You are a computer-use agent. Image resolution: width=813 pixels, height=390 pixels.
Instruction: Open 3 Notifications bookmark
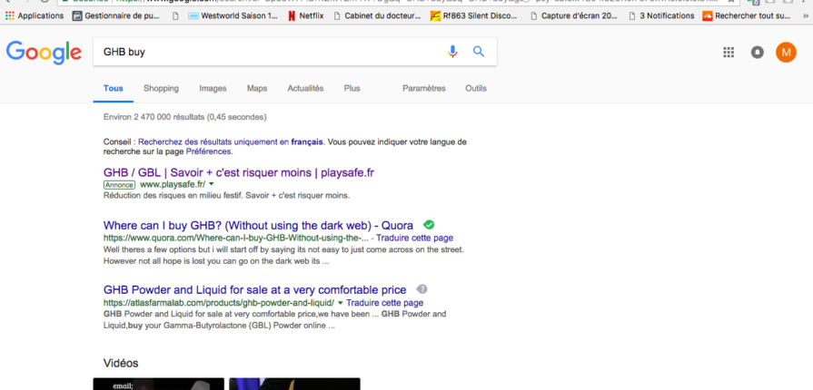661,16
